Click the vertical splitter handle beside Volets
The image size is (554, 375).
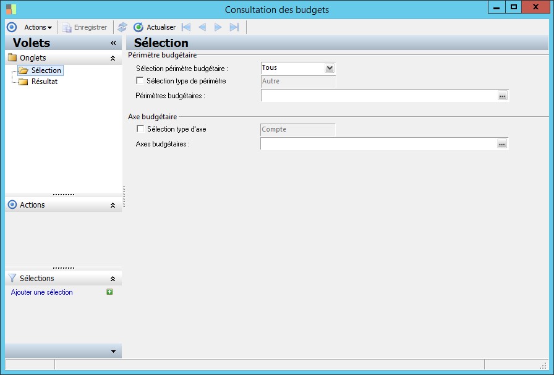click(124, 196)
